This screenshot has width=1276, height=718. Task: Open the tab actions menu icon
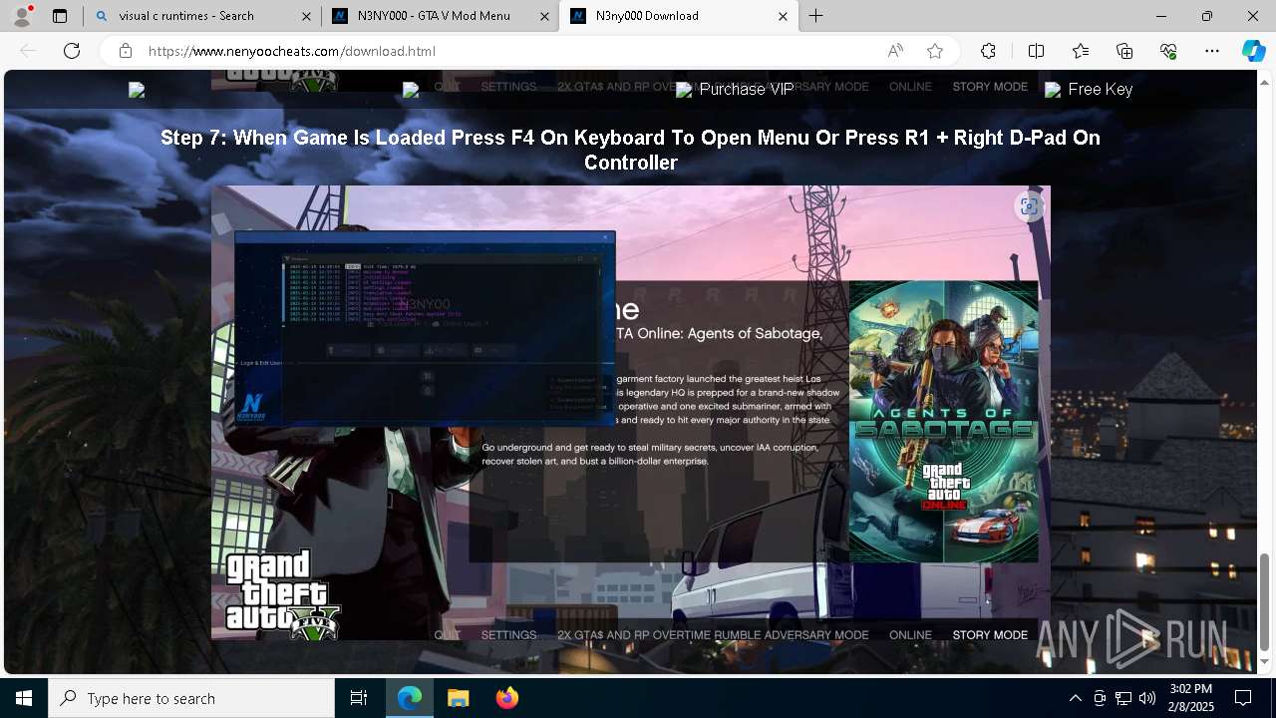pos(60,16)
